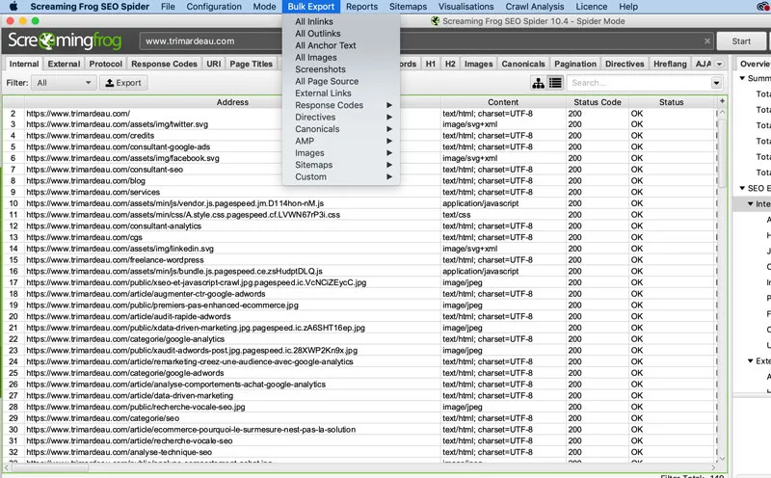
Task: Expand the AMP submenu
Action: point(343,141)
